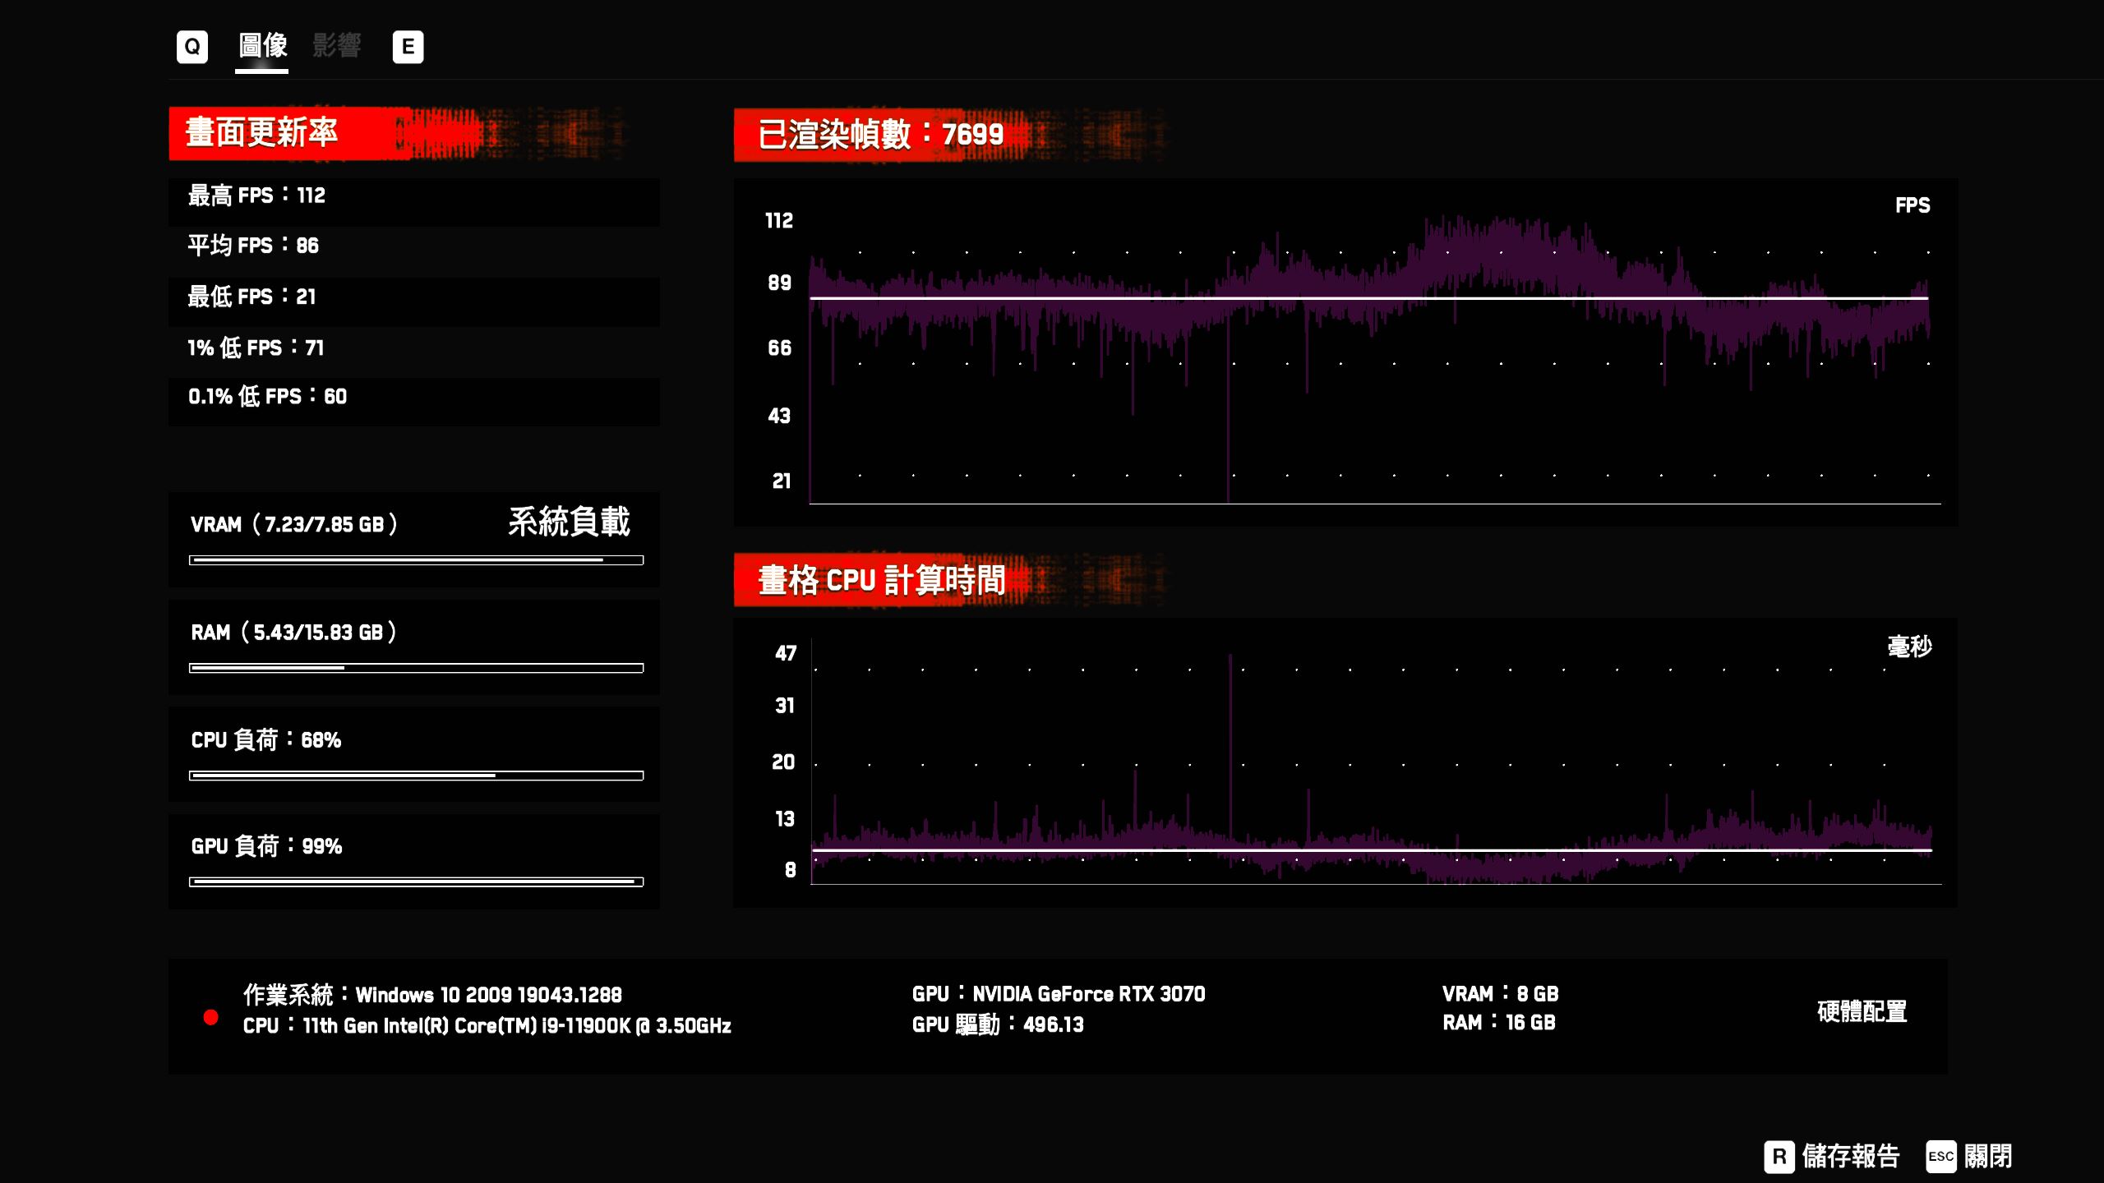Image resolution: width=2104 pixels, height=1183 pixels.
Task: Click the FPS unit label on upper graph
Action: pos(1913,205)
